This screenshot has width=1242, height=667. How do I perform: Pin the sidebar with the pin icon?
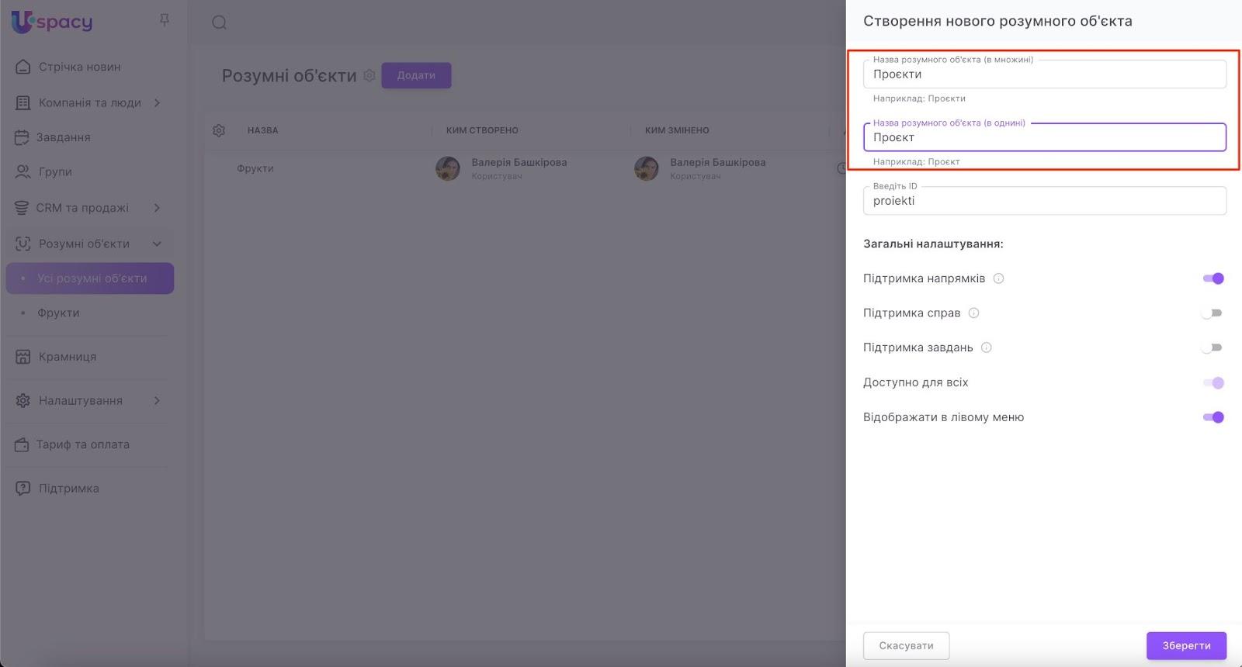tap(164, 20)
